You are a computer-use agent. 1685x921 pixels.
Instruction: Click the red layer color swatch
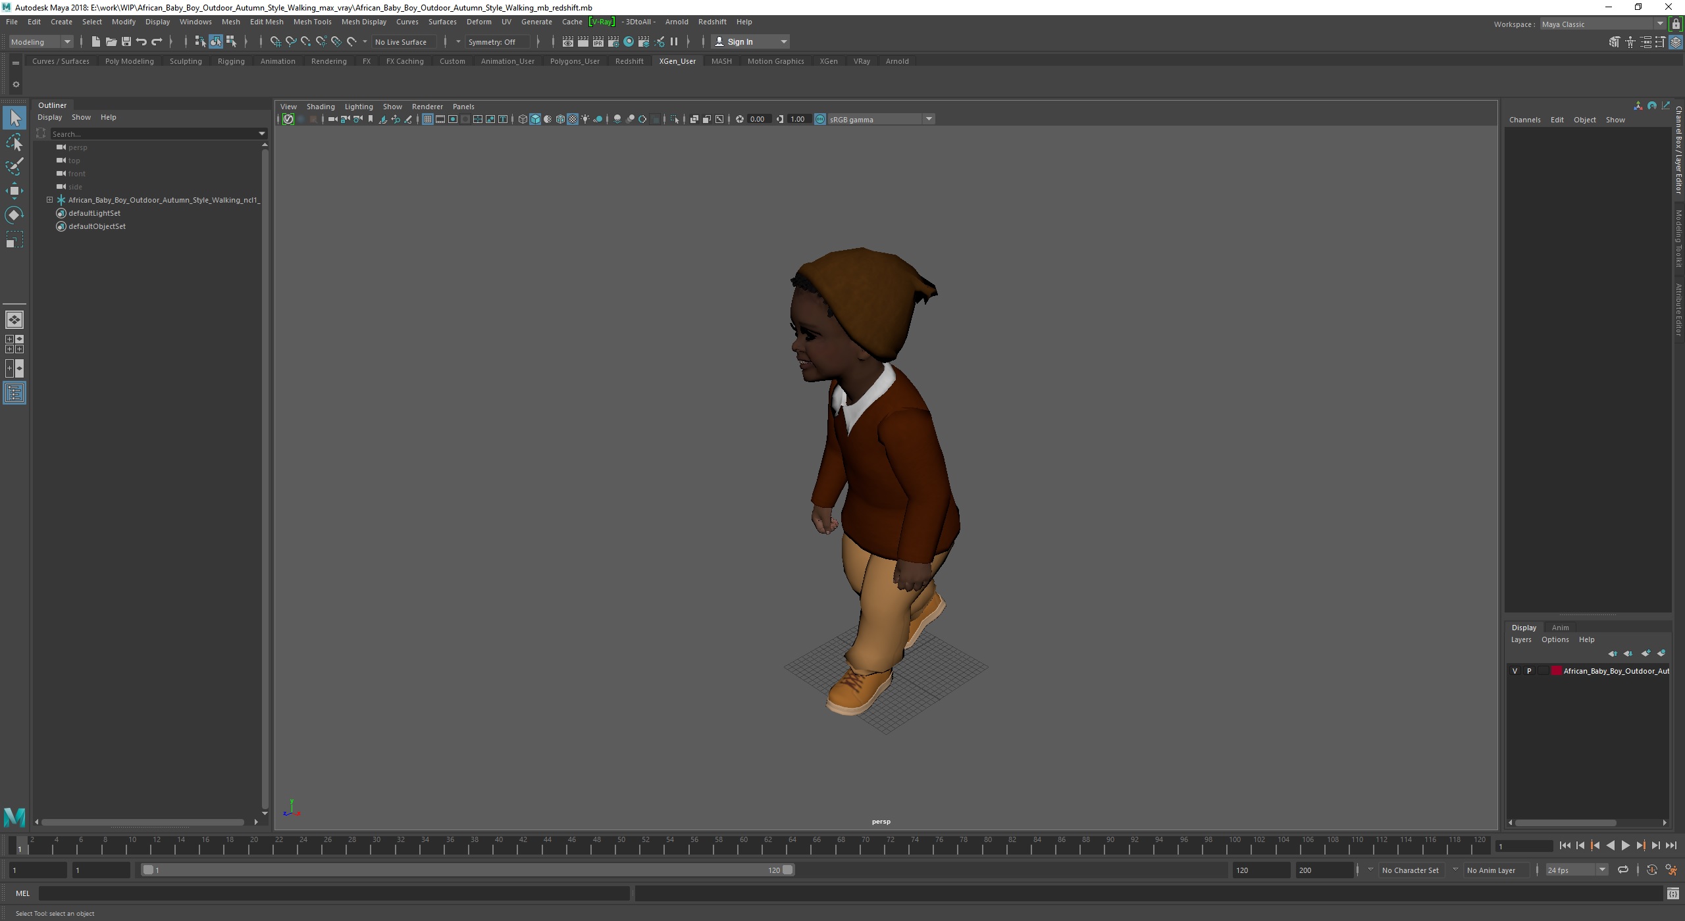pos(1557,671)
